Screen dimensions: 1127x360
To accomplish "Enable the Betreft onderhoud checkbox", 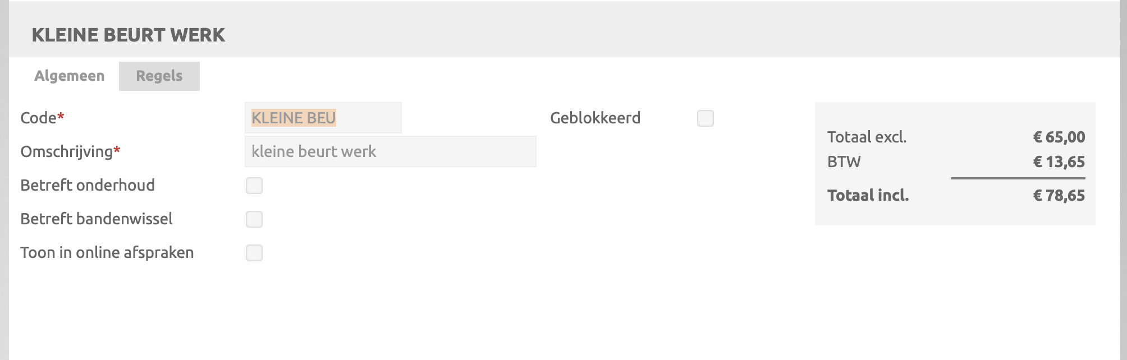I will click(254, 186).
